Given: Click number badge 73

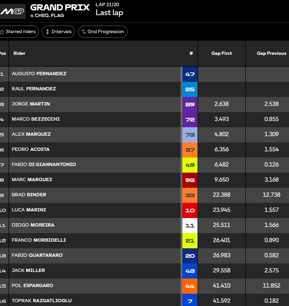Looking at the screenshot, I should pyautogui.click(x=190, y=135).
